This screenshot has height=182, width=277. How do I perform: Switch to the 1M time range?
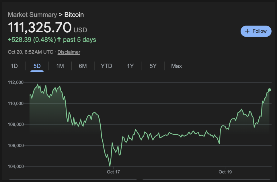pyautogui.click(x=60, y=66)
